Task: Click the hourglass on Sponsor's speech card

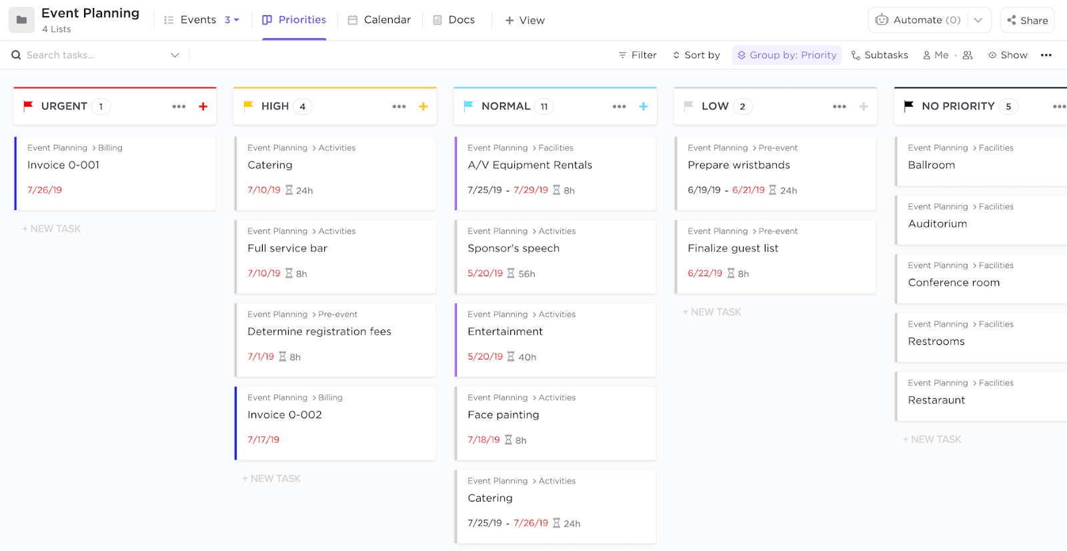Action: 511,273
